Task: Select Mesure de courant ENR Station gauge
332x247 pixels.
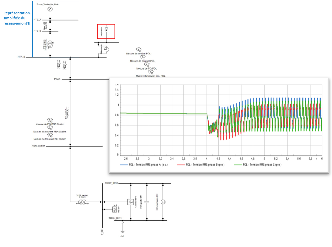Action: click(x=50, y=128)
